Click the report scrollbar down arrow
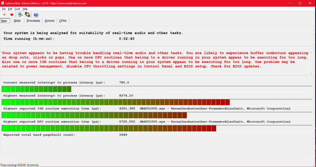 [311, 73]
